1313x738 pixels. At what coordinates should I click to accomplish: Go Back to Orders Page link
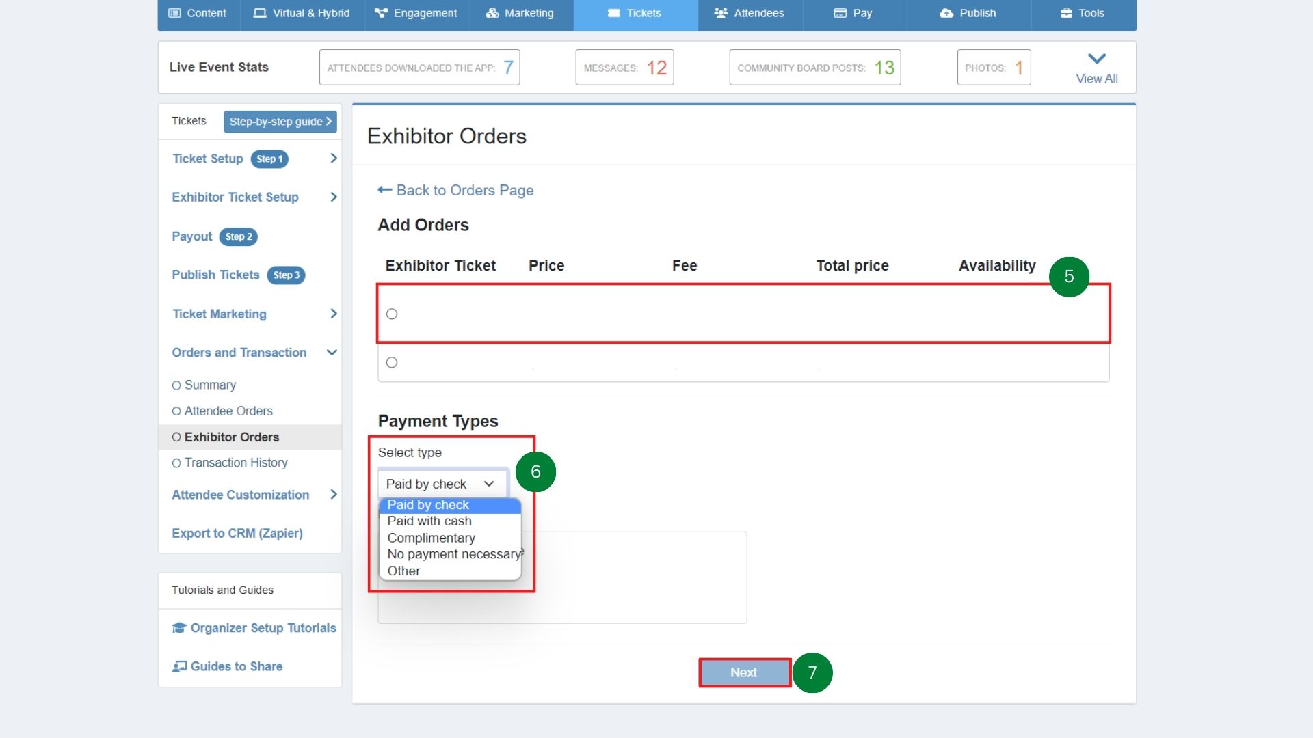click(455, 191)
